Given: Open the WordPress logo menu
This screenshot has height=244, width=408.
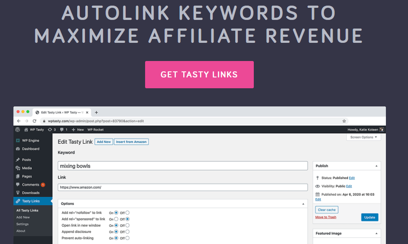Looking at the screenshot, I should 18,129.
